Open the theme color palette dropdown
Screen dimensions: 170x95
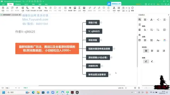point(165,40)
